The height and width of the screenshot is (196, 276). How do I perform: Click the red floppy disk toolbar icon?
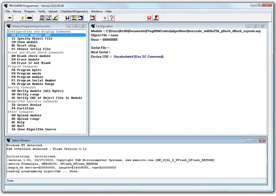(149, 18)
